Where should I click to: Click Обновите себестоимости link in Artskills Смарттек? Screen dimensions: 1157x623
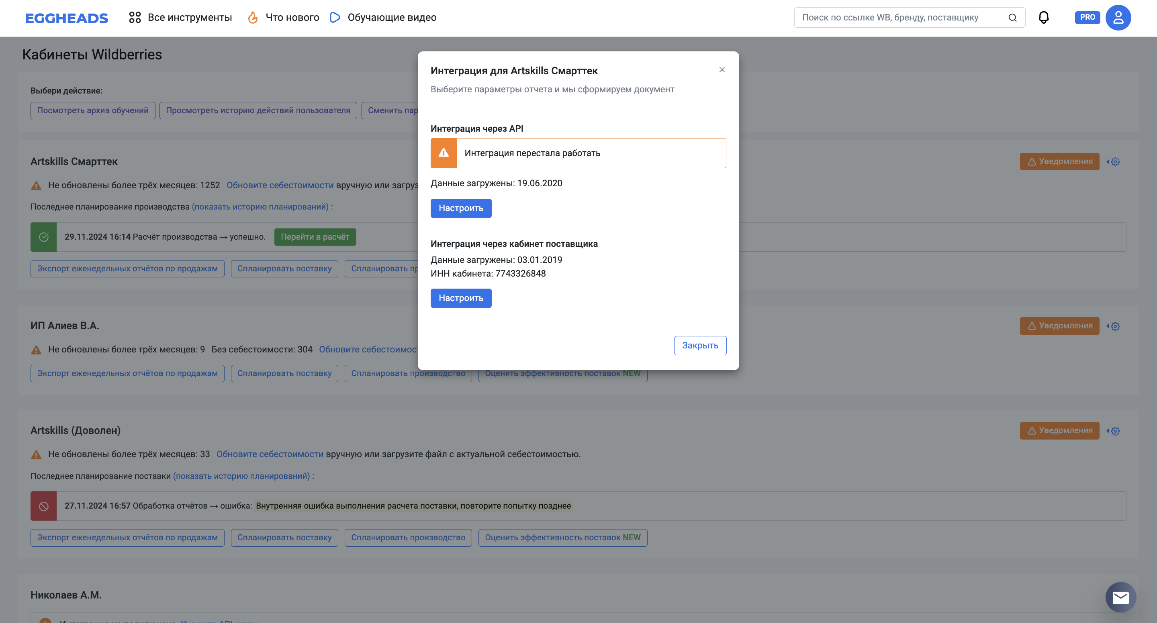pyautogui.click(x=280, y=185)
